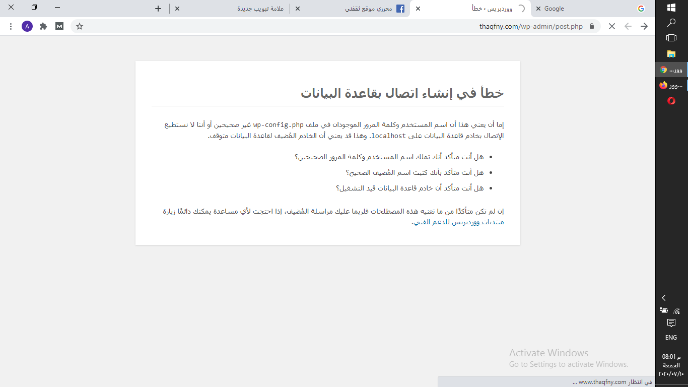Close the علامة تبويب جديدة tab
688x387 pixels.
click(177, 9)
